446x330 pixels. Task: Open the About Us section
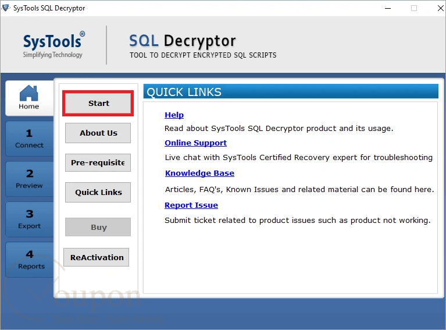coord(98,133)
